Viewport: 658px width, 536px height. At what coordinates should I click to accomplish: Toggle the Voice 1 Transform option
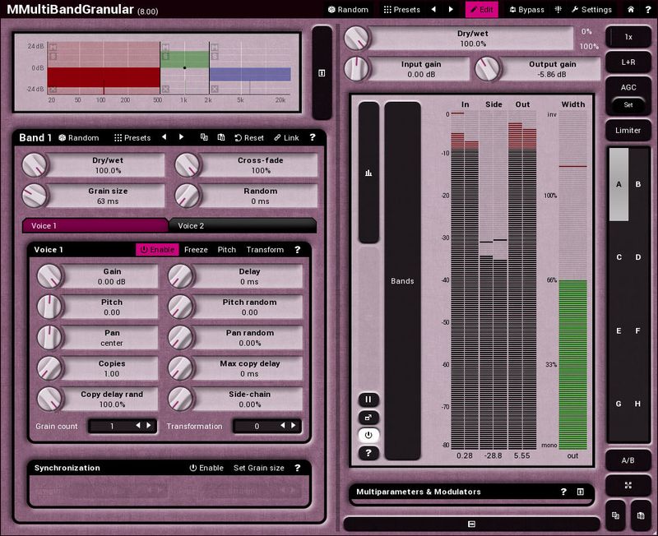[x=265, y=250]
